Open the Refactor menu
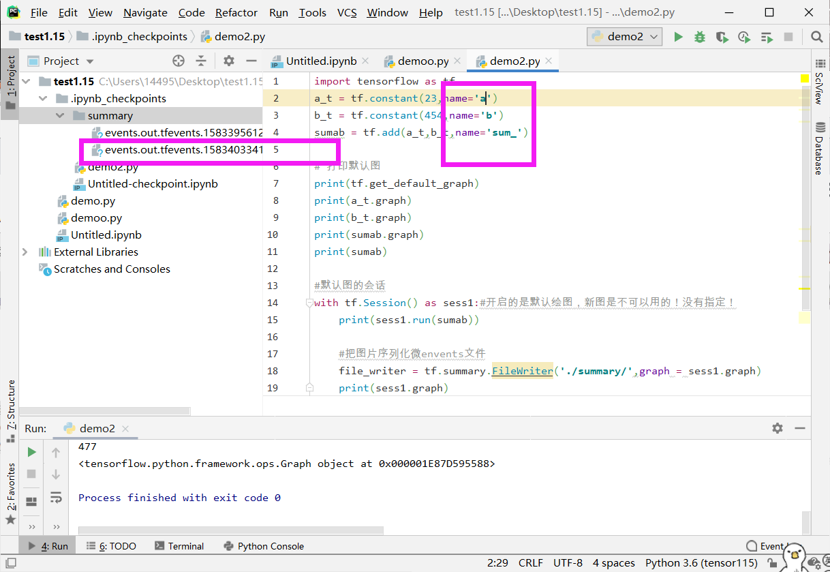Screen dimensions: 830x572 click(236, 12)
